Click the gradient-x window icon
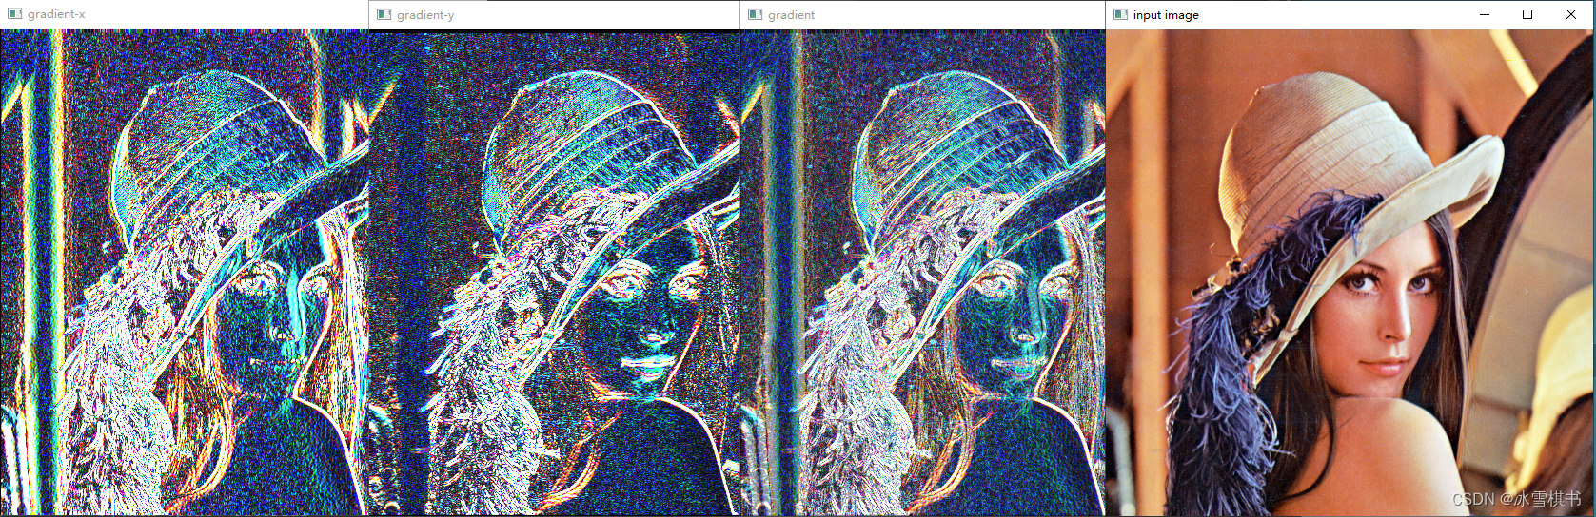 coord(14,14)
